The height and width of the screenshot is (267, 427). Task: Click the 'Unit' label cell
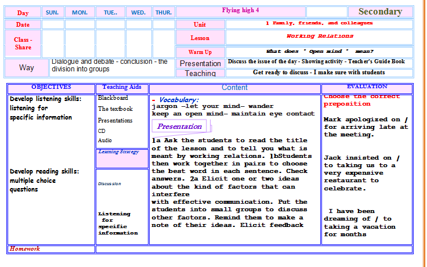point(200,24)
